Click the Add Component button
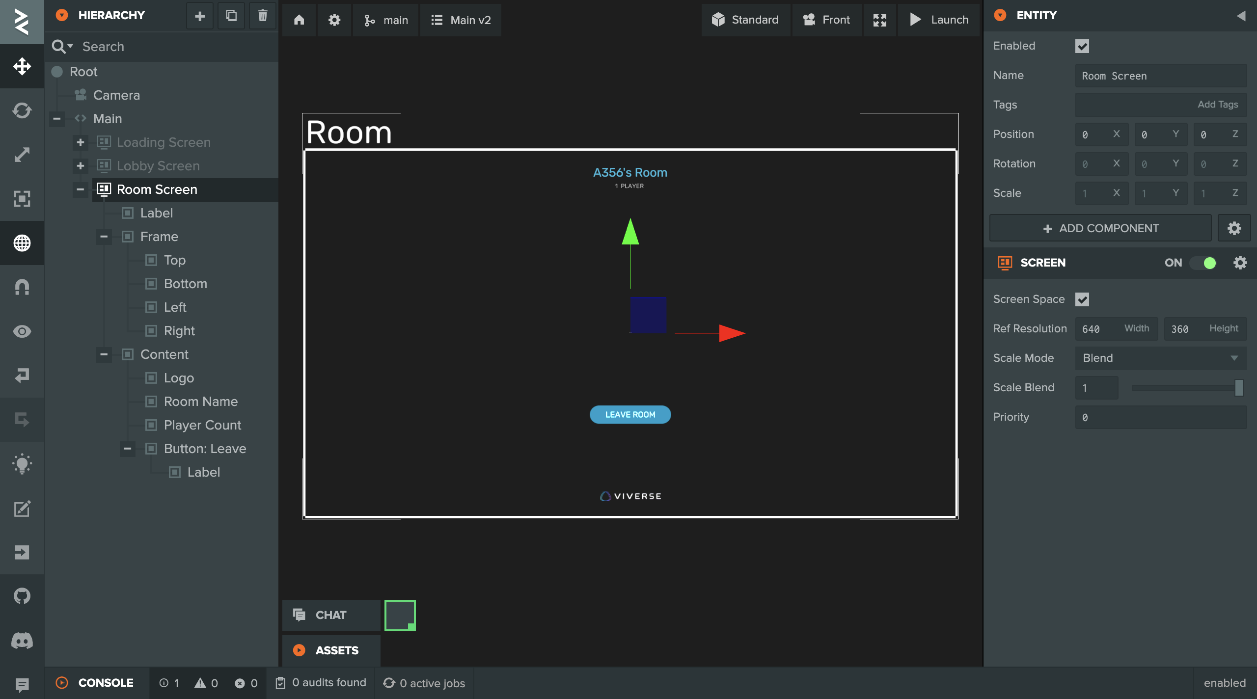 [x=1100, y=228]
